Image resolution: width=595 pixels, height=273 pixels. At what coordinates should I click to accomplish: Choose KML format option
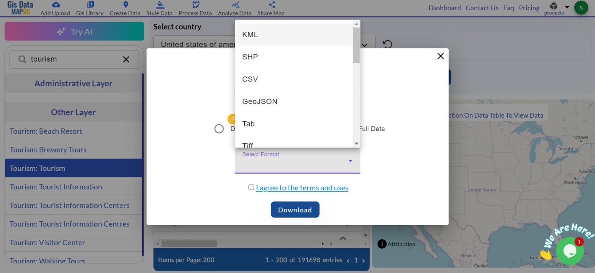coord(294,35)
